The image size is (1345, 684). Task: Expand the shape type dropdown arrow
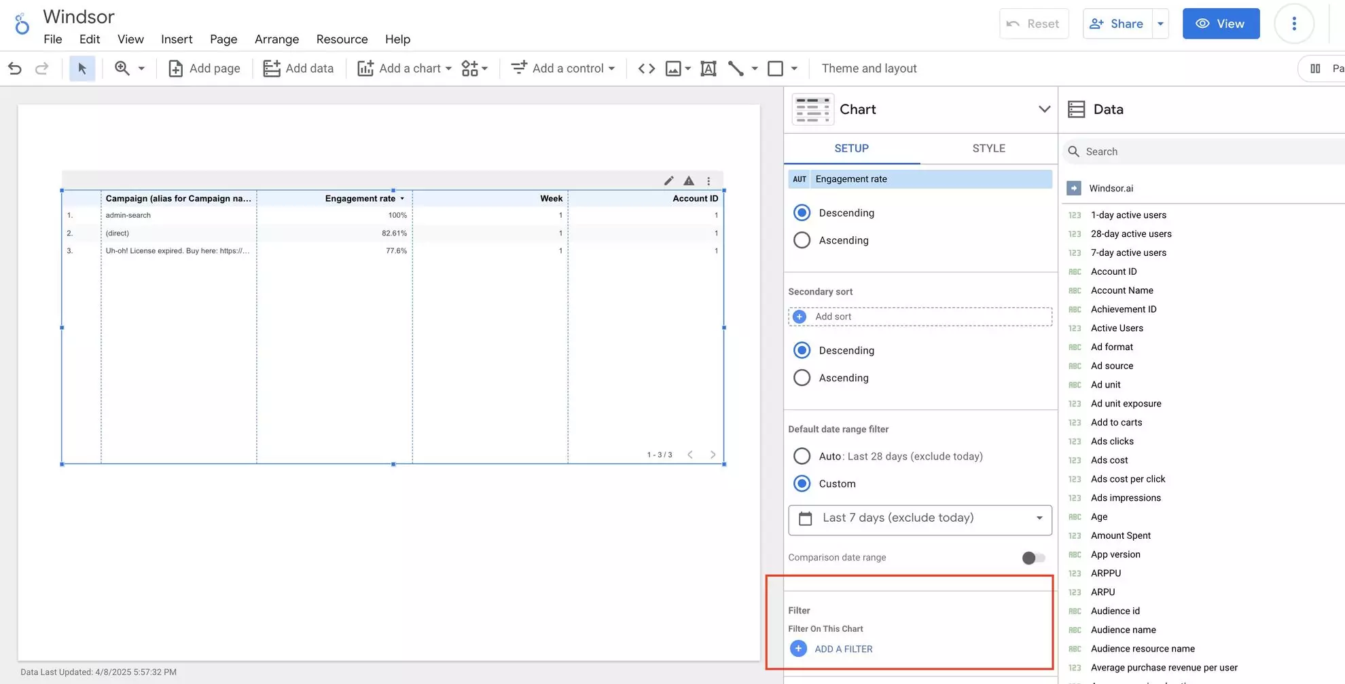tap(794, 69)
